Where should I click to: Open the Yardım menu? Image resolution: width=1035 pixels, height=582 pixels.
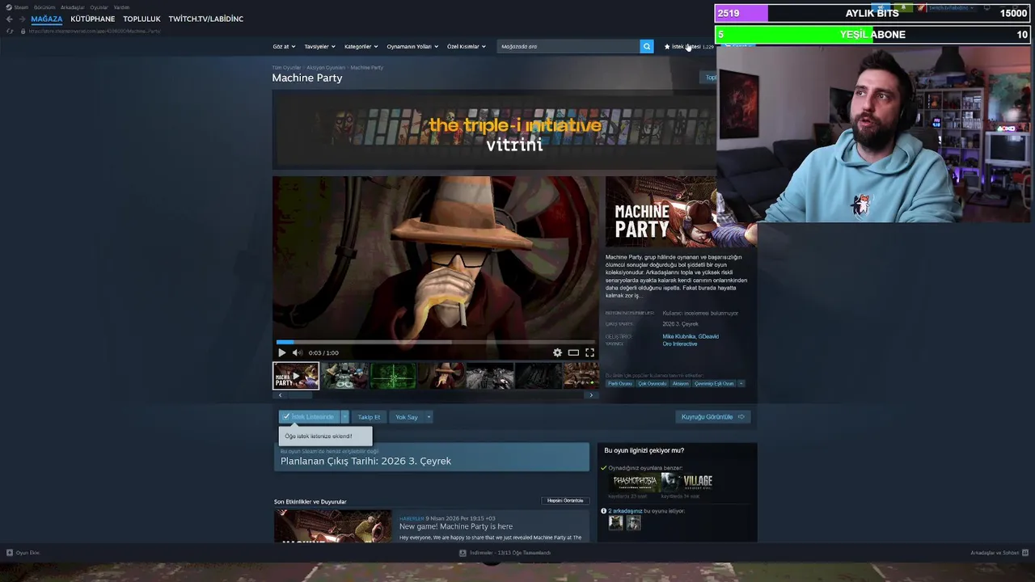121,7
